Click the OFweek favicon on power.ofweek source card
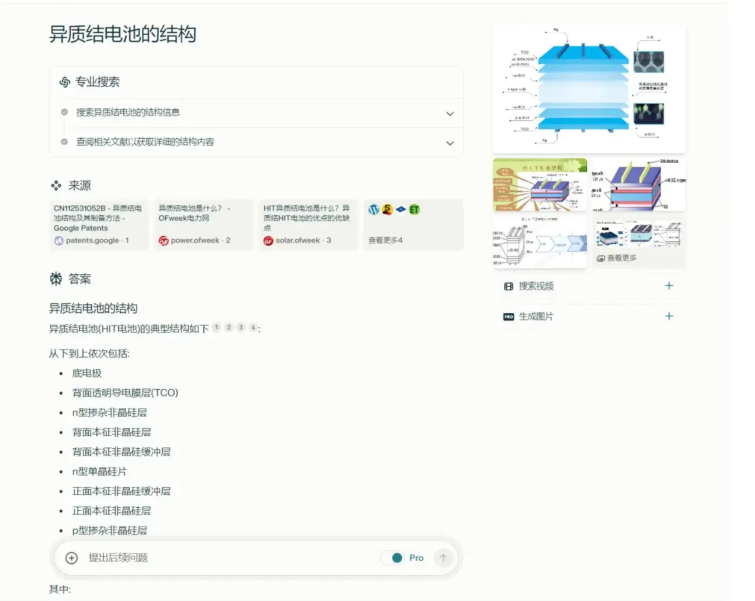The height and width of the screenshot is (601, 755). 163,241
